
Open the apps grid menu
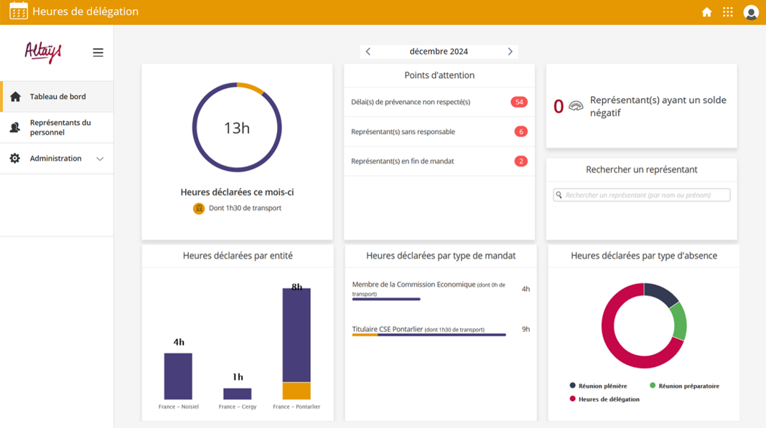click(728, 12)
